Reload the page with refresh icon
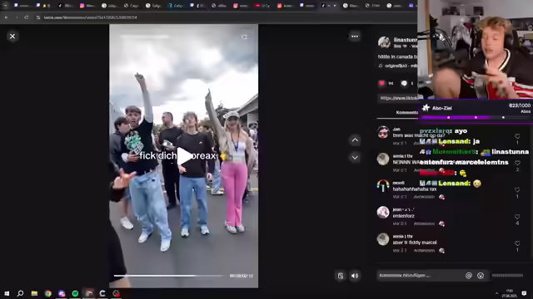The height and width of the screenshot is (299, 533). pos(26,17)
